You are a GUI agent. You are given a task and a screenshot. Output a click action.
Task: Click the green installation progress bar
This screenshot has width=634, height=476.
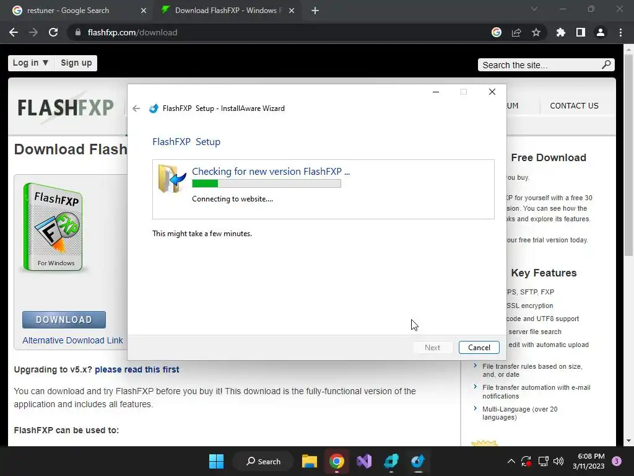(266, 183)
